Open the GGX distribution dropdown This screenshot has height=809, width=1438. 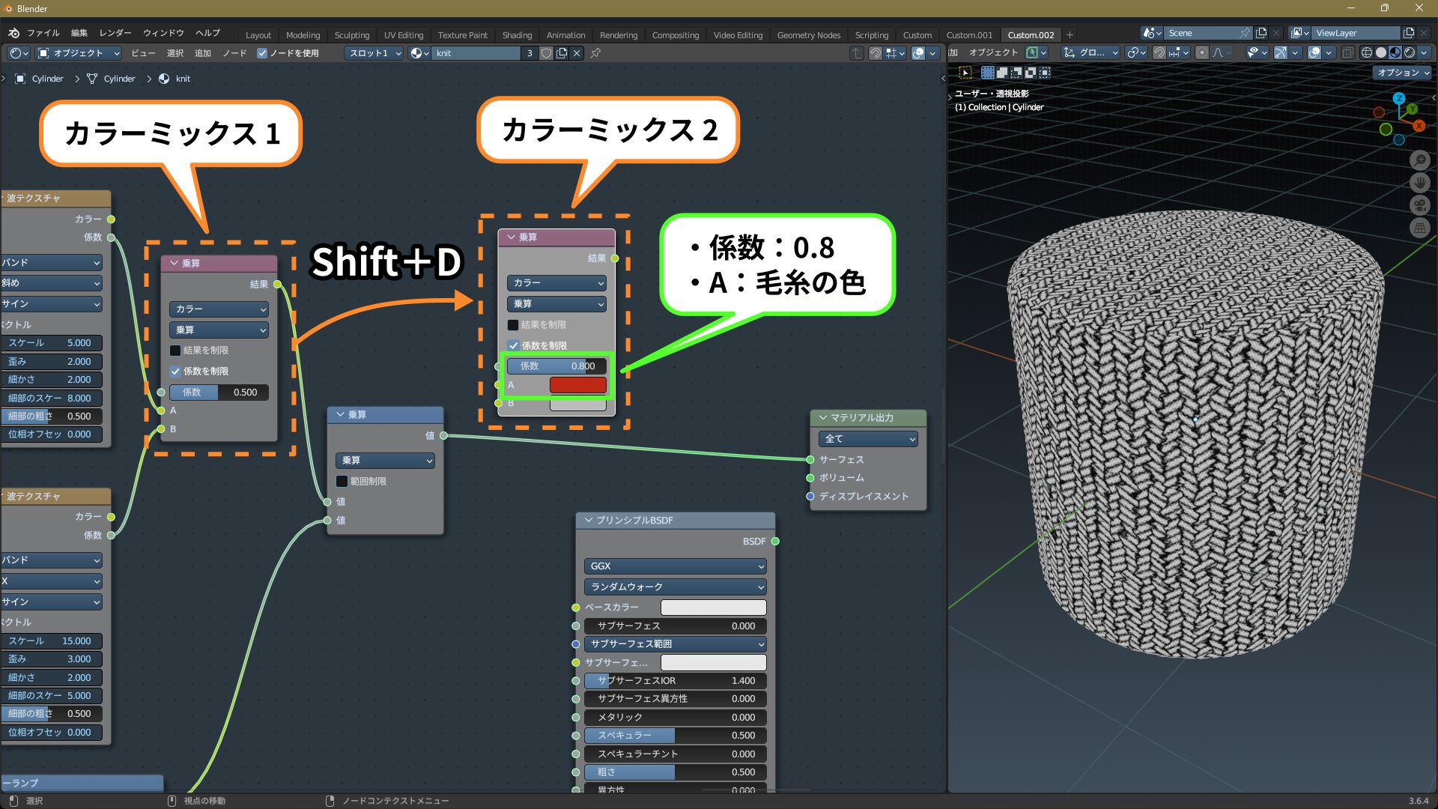[675, 566]
